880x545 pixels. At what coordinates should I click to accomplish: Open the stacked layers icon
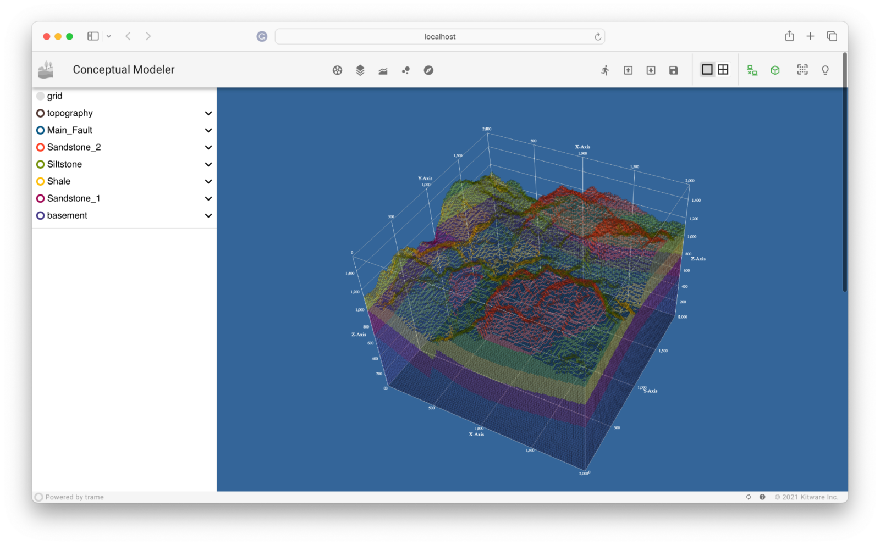pos(360,70)
